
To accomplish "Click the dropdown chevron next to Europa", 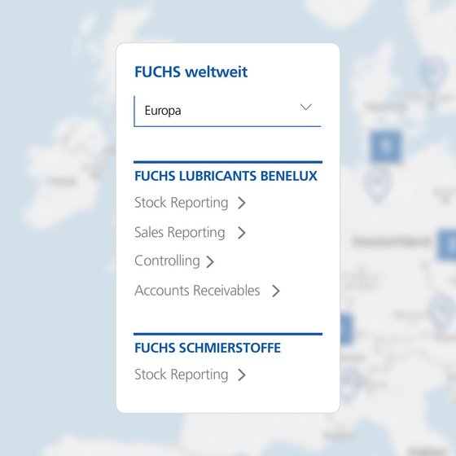I will [306, 107].
